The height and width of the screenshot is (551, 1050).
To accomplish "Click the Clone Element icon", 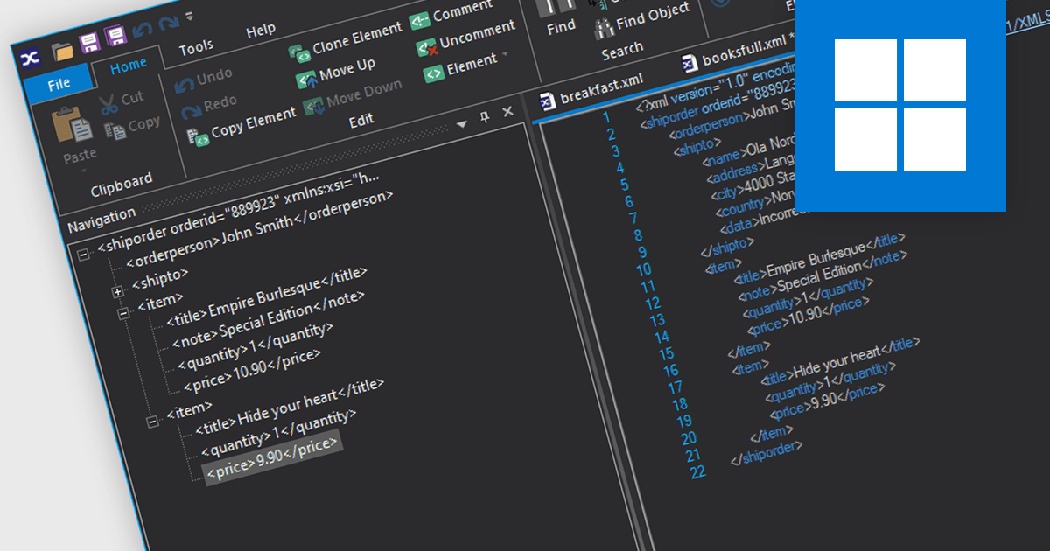I will pos(299,52).
